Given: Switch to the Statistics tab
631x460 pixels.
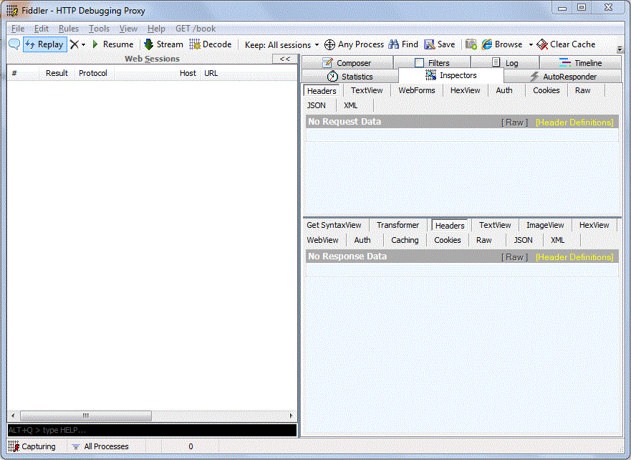Looking at the screenshot, I should click(x=350, y=77).
